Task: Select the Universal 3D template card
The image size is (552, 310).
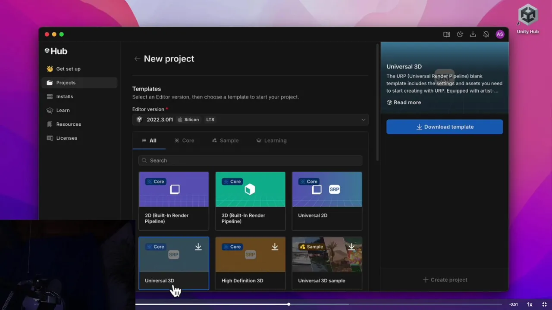Action: (x=174, y=263)
